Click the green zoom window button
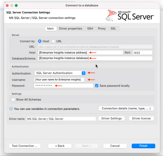163x156 pixels. 16,5
